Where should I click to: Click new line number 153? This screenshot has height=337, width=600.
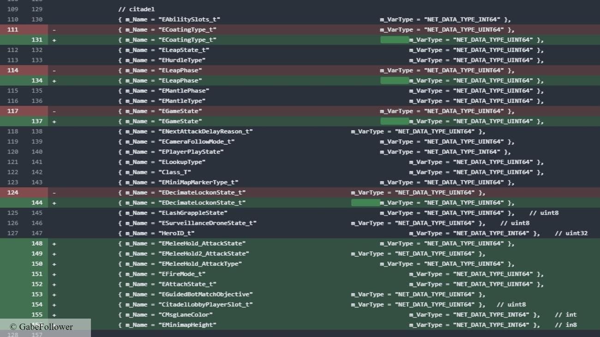point(37,294)
